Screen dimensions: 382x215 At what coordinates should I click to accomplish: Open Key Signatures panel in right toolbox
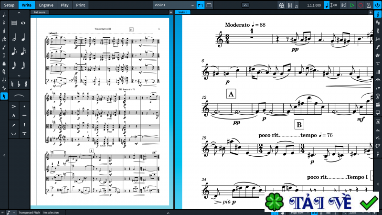378,22
